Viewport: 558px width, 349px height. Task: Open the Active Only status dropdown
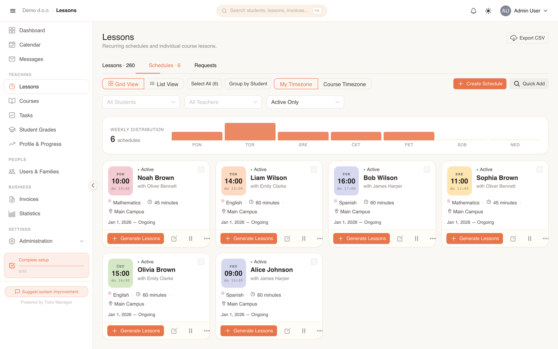click(x=305, y=102)
